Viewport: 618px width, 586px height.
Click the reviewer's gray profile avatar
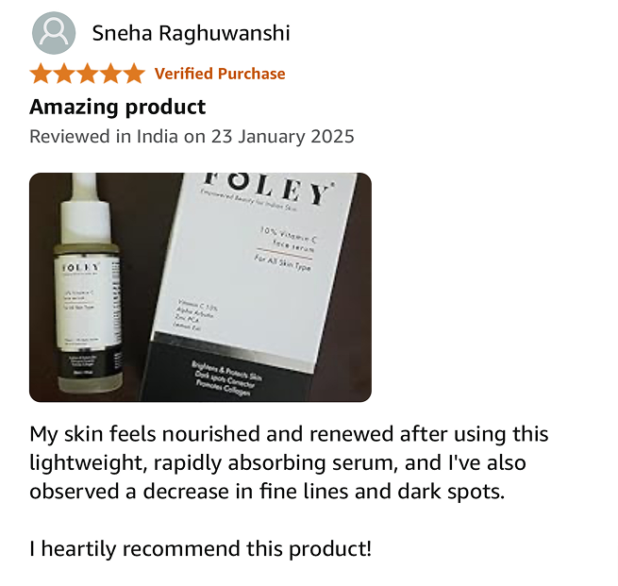click(54, 33)
